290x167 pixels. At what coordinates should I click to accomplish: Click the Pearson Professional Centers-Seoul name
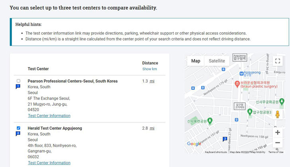click(x=73, y=81)
